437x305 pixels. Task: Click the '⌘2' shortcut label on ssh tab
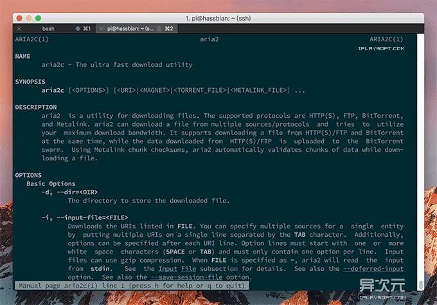pyautogui.click(x=169, y=28)
